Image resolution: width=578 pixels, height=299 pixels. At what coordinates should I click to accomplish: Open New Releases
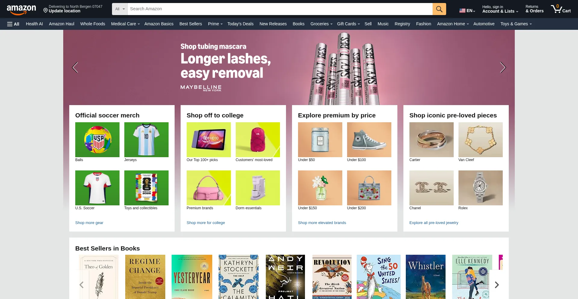[273, 24]
